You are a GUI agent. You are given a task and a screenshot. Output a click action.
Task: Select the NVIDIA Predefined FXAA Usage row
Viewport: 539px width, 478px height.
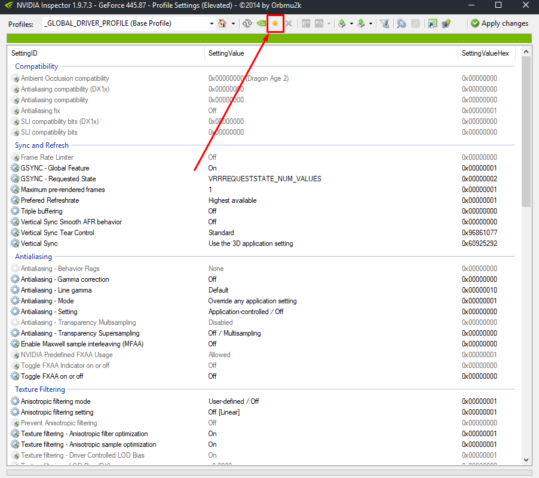[x=261, y=354]
